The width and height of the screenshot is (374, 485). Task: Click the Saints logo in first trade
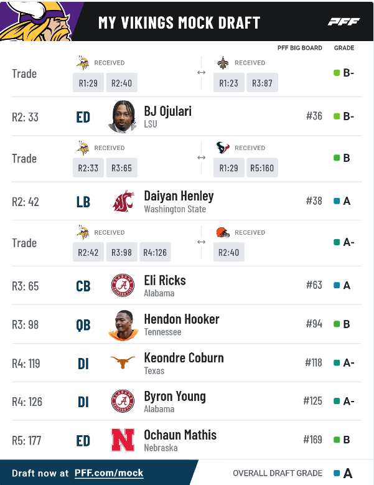223,63
